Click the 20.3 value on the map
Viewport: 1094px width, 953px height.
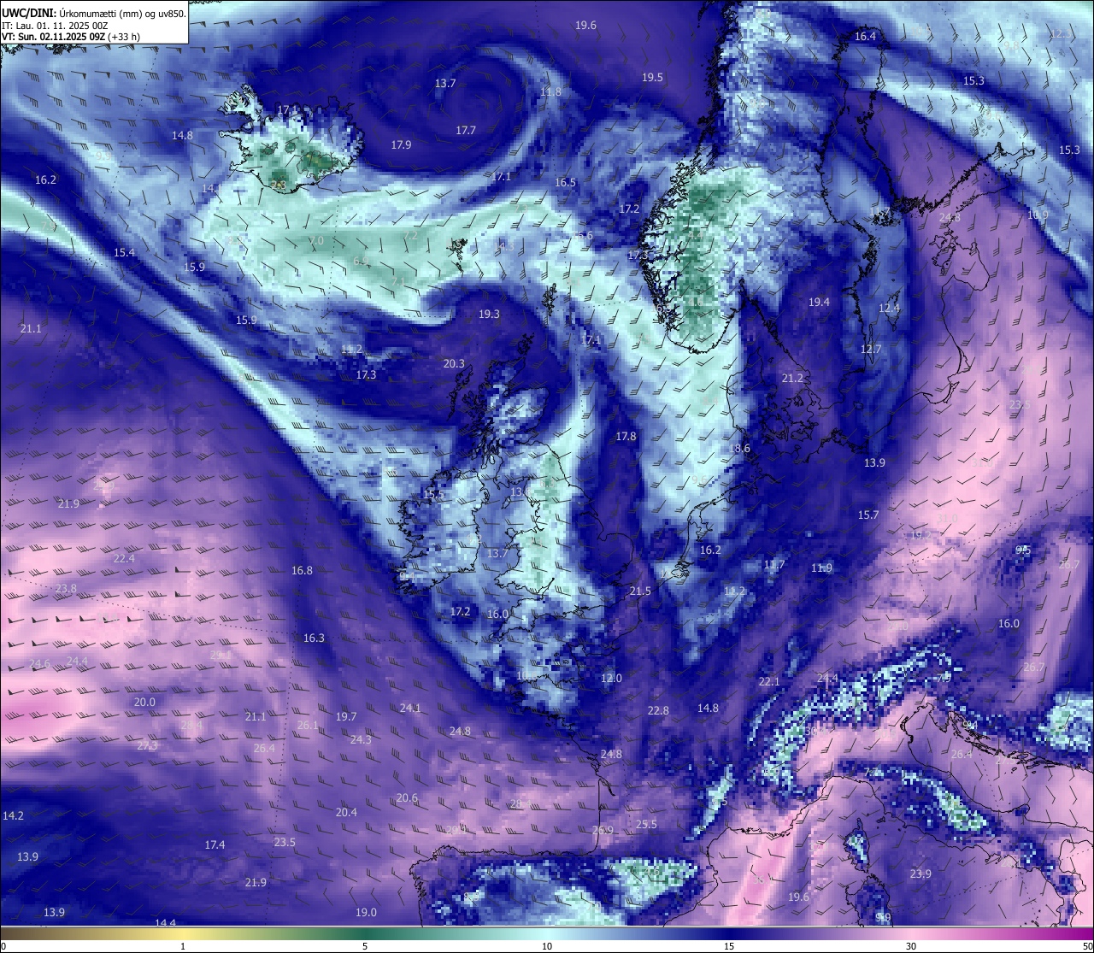454,363
